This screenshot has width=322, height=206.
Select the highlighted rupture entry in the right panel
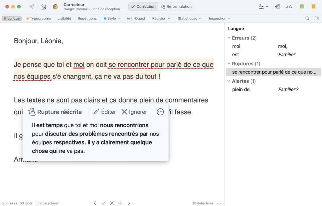point(274,72)
